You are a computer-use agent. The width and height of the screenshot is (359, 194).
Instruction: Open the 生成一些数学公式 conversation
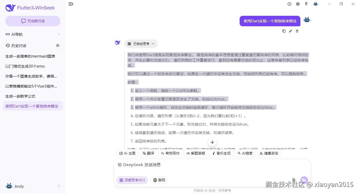coord(20,96)
